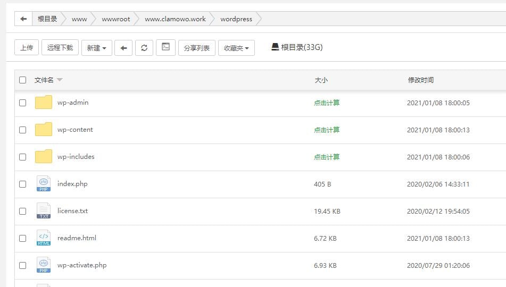Click the wp-activate.php file name
The width and height of the screenshot is (506, 287).
[82, 265]
